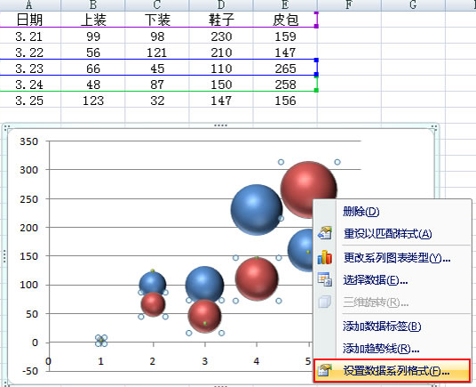Viewport: 476px width, 387px height.
Task: Open 更改系列图表类型(Y)... option
Action: pyautogui.click(x=397, y=258)
